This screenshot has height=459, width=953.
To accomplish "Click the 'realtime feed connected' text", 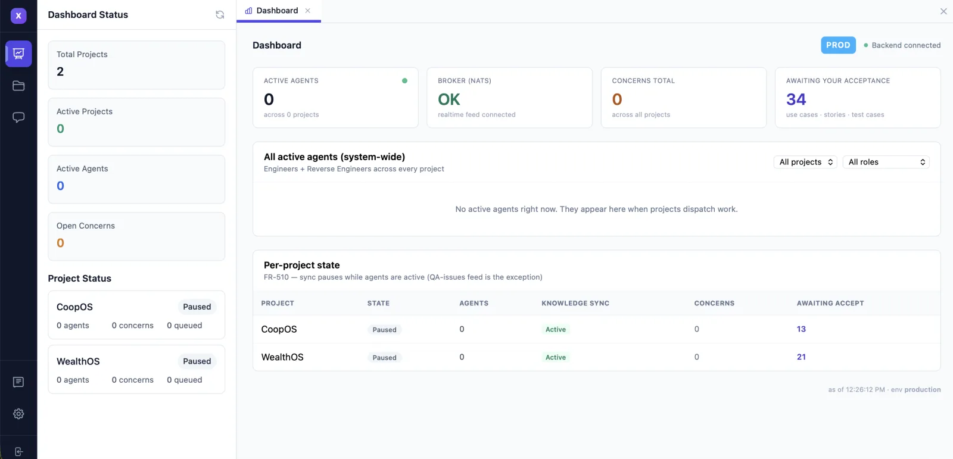I will click(x=476, y=115).
